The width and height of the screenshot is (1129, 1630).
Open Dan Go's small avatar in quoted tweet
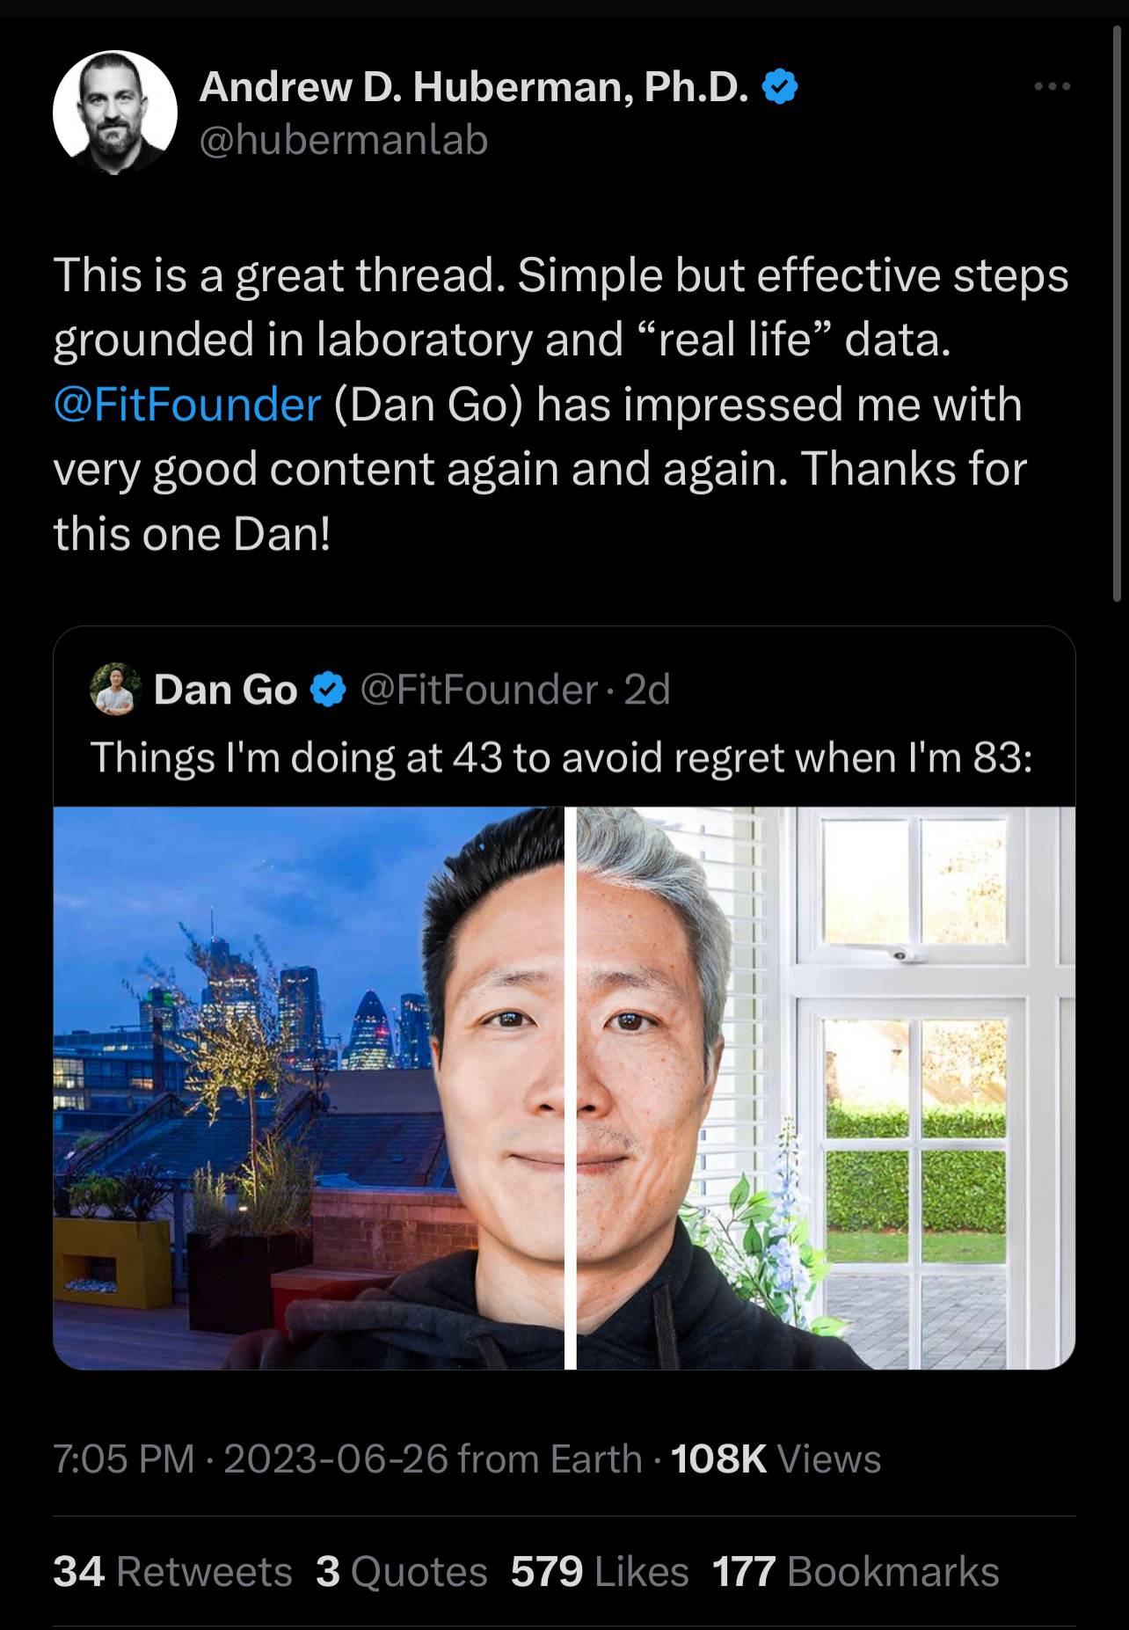click(x=116, y=689)
